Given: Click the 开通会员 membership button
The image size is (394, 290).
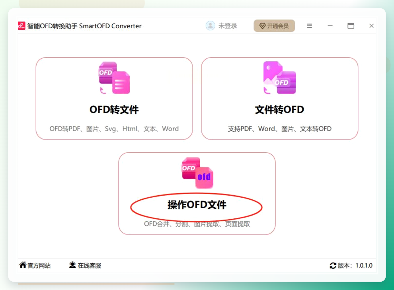Looking at the screenshot, I should click(x=274, y=26).
